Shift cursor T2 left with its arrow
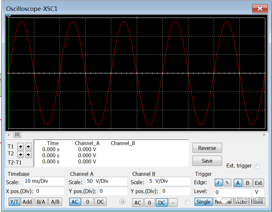The width and height of the screenshot is (272, 212). [x=21, y=154]
